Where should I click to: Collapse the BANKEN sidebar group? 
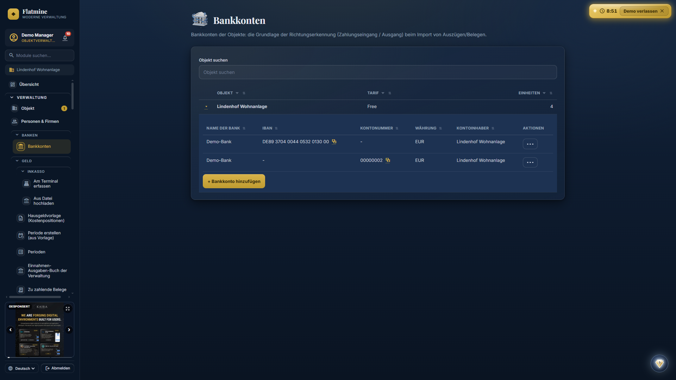coord(17,135)
